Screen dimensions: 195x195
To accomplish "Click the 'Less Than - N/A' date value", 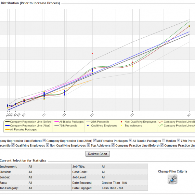I will click(112, 188).
